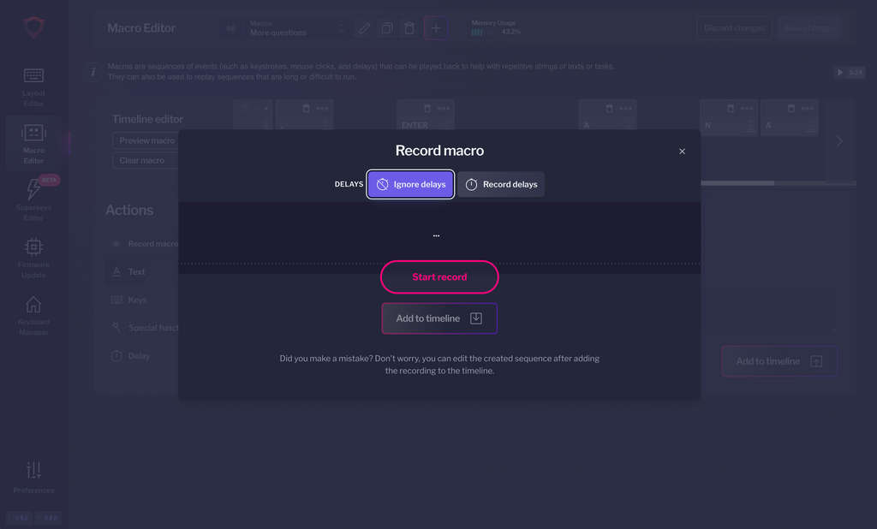
Task: Open the Keyboard Manager home icon
Action: click(33, 305)
